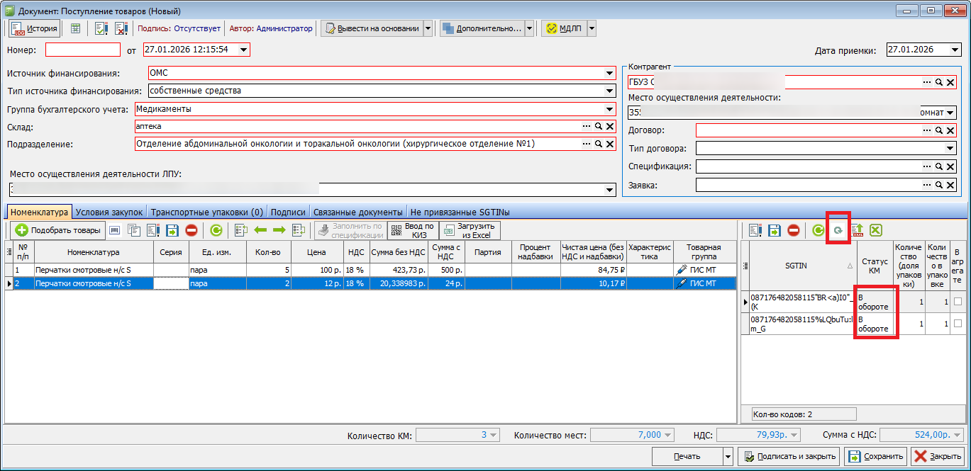This screenshot has width=971, height=471.
Task: Open the Дата приемки date picker dropdown
Action: (x=955, y=50)
